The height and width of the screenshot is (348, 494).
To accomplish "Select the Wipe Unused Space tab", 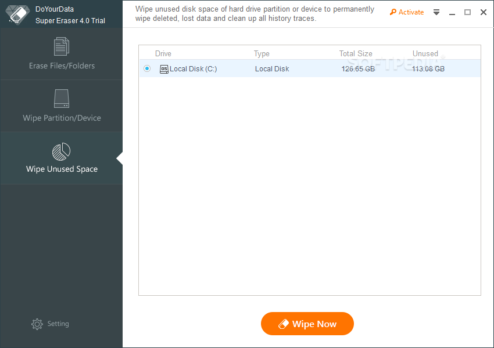I will coord(62,158).
